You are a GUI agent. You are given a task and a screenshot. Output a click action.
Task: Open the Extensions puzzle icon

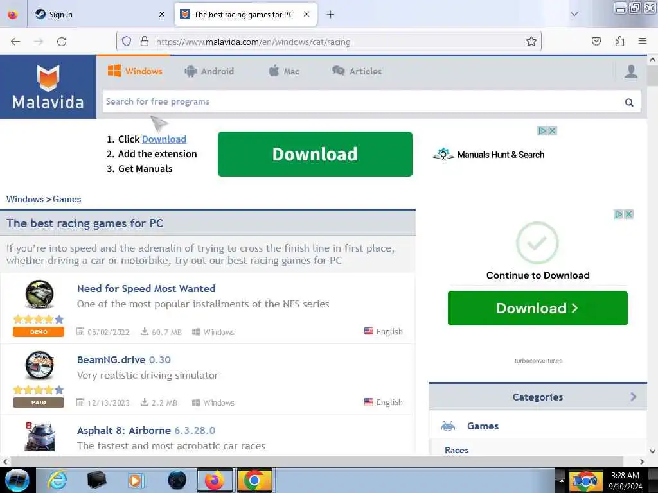[x=619, y=41]
